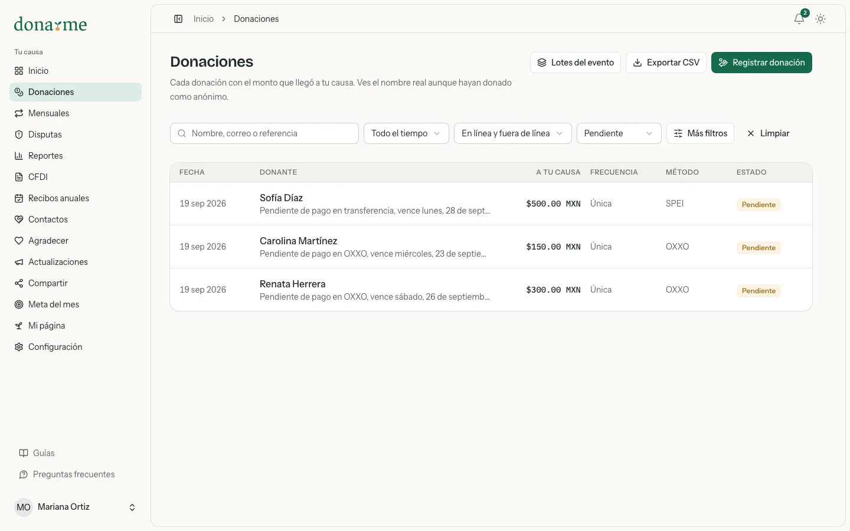Click the Contactos handshake icon
The image size is (850, 531).
coord(19,219)
